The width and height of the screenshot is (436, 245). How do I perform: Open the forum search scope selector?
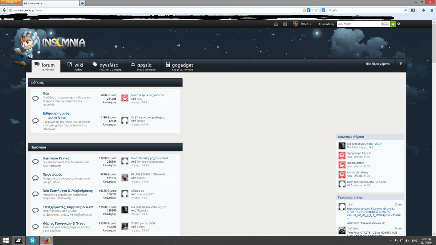tap(385, 24)
